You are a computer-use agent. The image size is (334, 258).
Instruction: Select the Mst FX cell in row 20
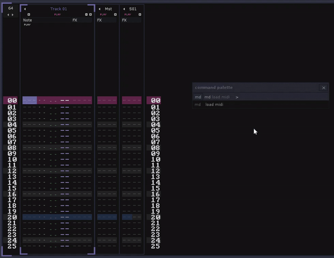point(107,217)
